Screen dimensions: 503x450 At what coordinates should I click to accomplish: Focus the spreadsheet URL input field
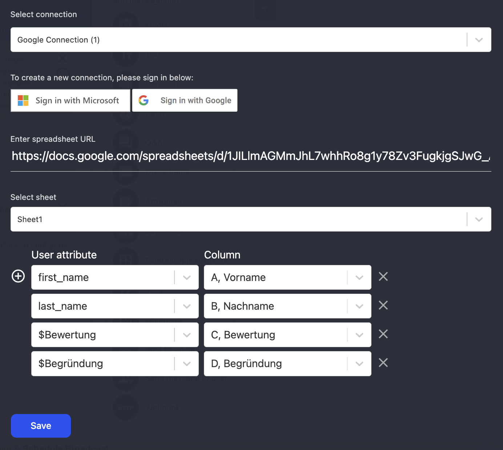tap(251, 156)
